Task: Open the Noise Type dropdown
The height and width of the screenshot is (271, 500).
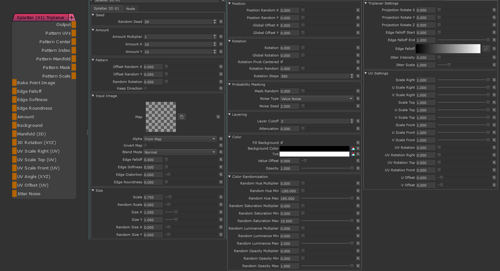Action: pyautogui.click(x=316, y=99)
